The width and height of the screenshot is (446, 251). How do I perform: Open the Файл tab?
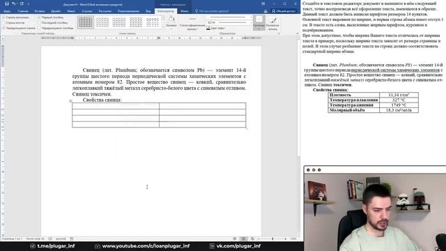click(7, 11)
